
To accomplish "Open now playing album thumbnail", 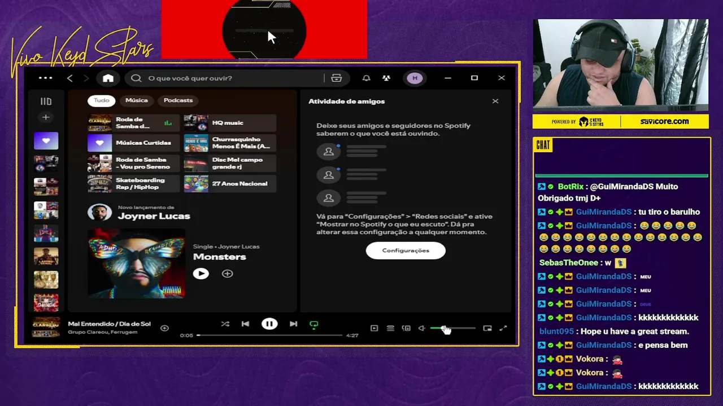I will (x=46, y=328).
